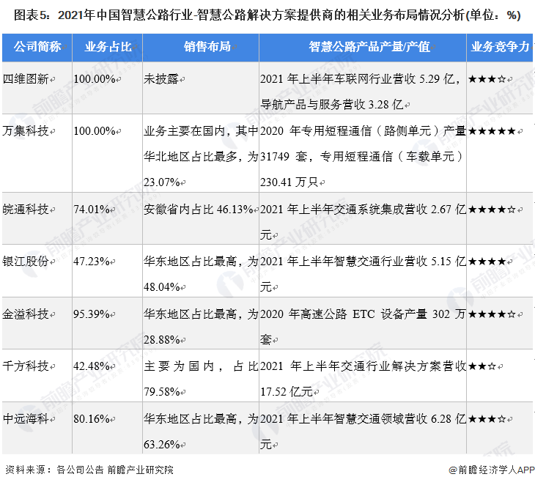This screenshot has height=485, width=535.
Task: Click the 业务占比 column header
Action: [108, 47]
